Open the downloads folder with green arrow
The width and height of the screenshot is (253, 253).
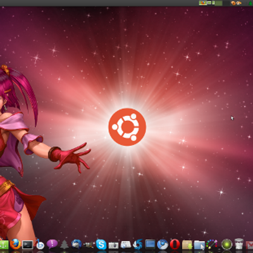tap(187, 245)
